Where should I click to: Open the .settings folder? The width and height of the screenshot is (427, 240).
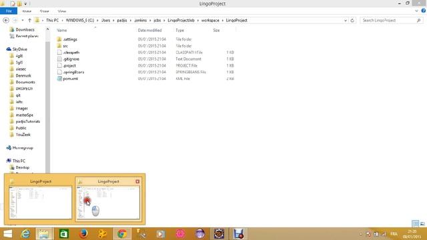[70, 39]
